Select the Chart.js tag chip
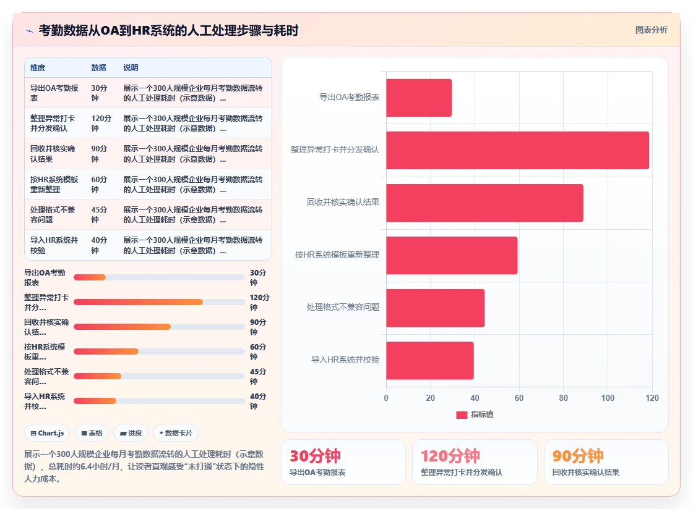This screenshot has width=693, height=509. pyautogui.click(x=47, y=433)
